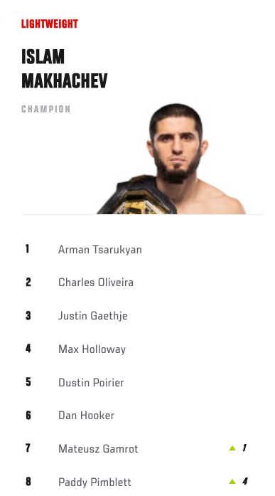Click rank change value 1 for Gamrot
The image size is (275, 496).
(244, 448)
